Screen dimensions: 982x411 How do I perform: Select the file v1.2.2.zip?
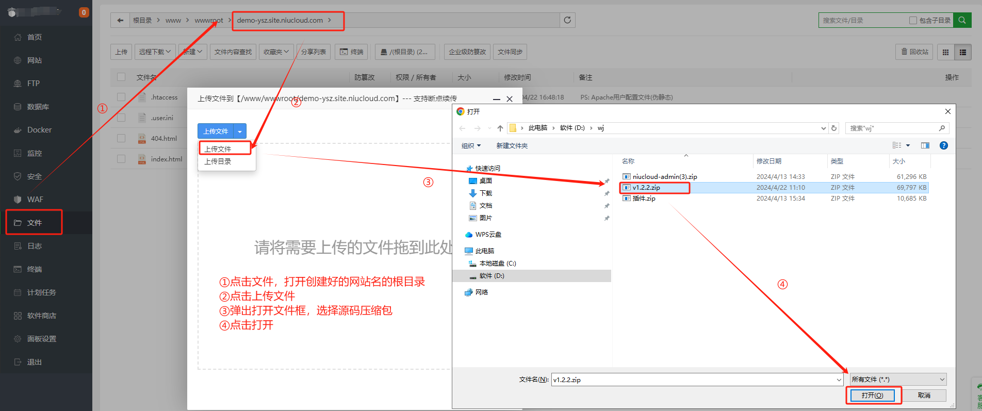[646, 187]
